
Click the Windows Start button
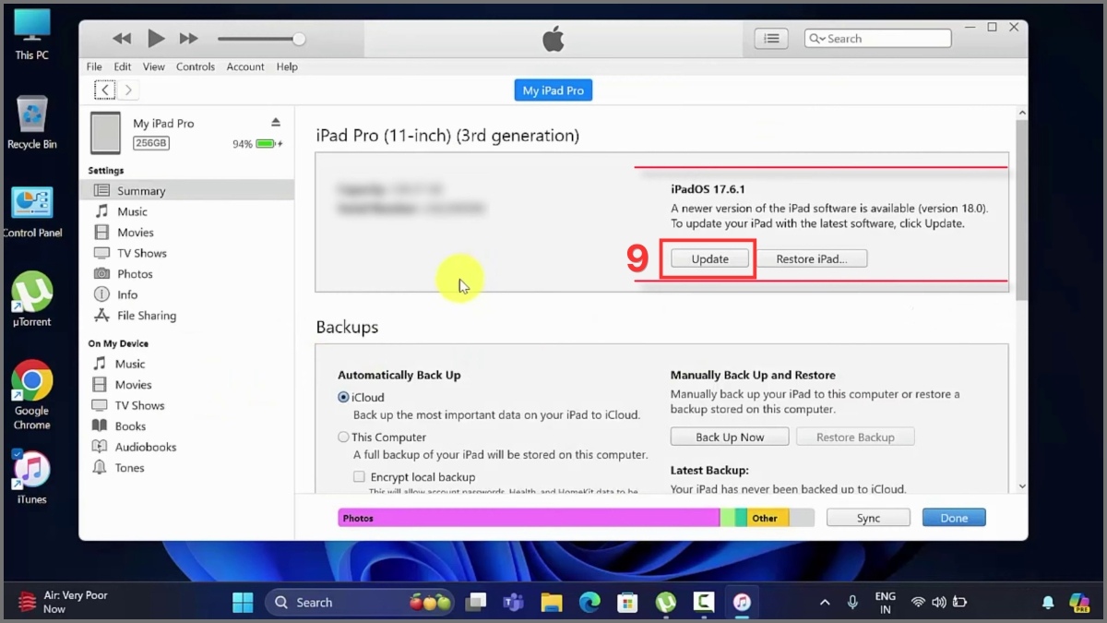click(243, 603)
